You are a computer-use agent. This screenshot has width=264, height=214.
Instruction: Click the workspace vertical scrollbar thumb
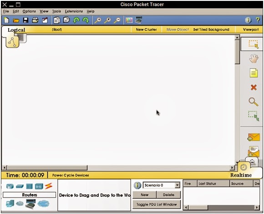pyautogui.click(x=237, y=52)
